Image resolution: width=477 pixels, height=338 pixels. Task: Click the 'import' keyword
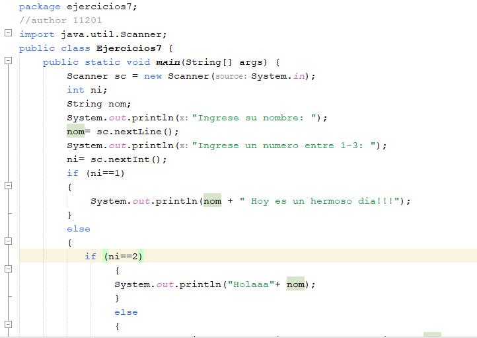click(x=37, y=34)
